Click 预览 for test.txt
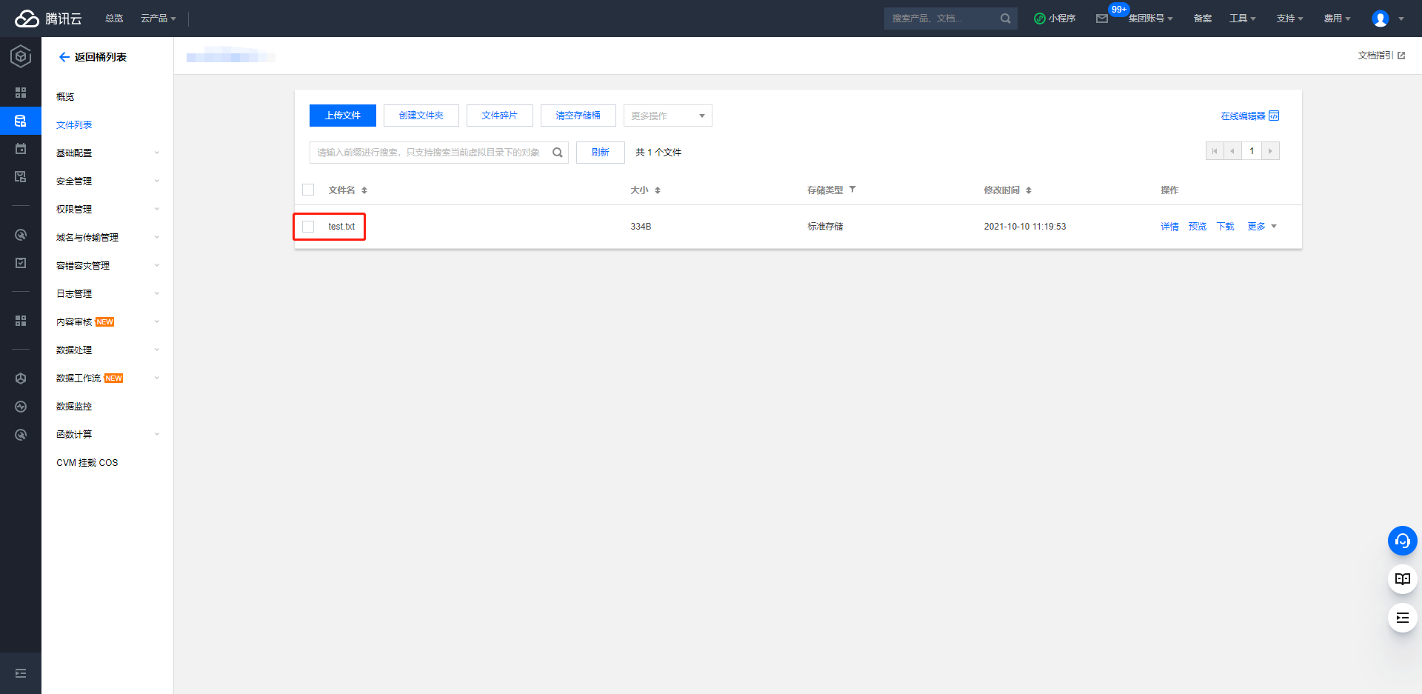 pyautogui.click(x=1198, y=227)
